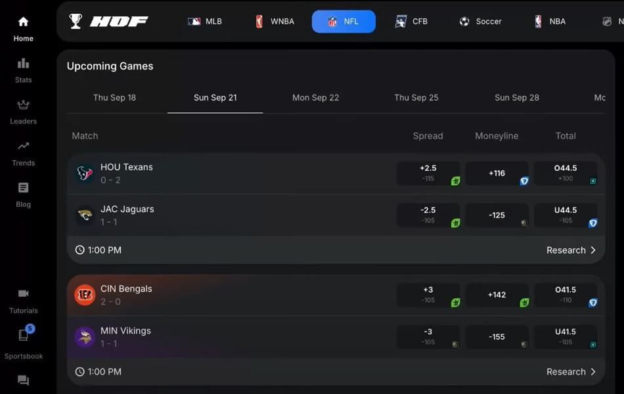The height and width of the screenshot is (394, 624).
Task: Expand Research for Texans vs Jaguars
Action: click(571, 250)
